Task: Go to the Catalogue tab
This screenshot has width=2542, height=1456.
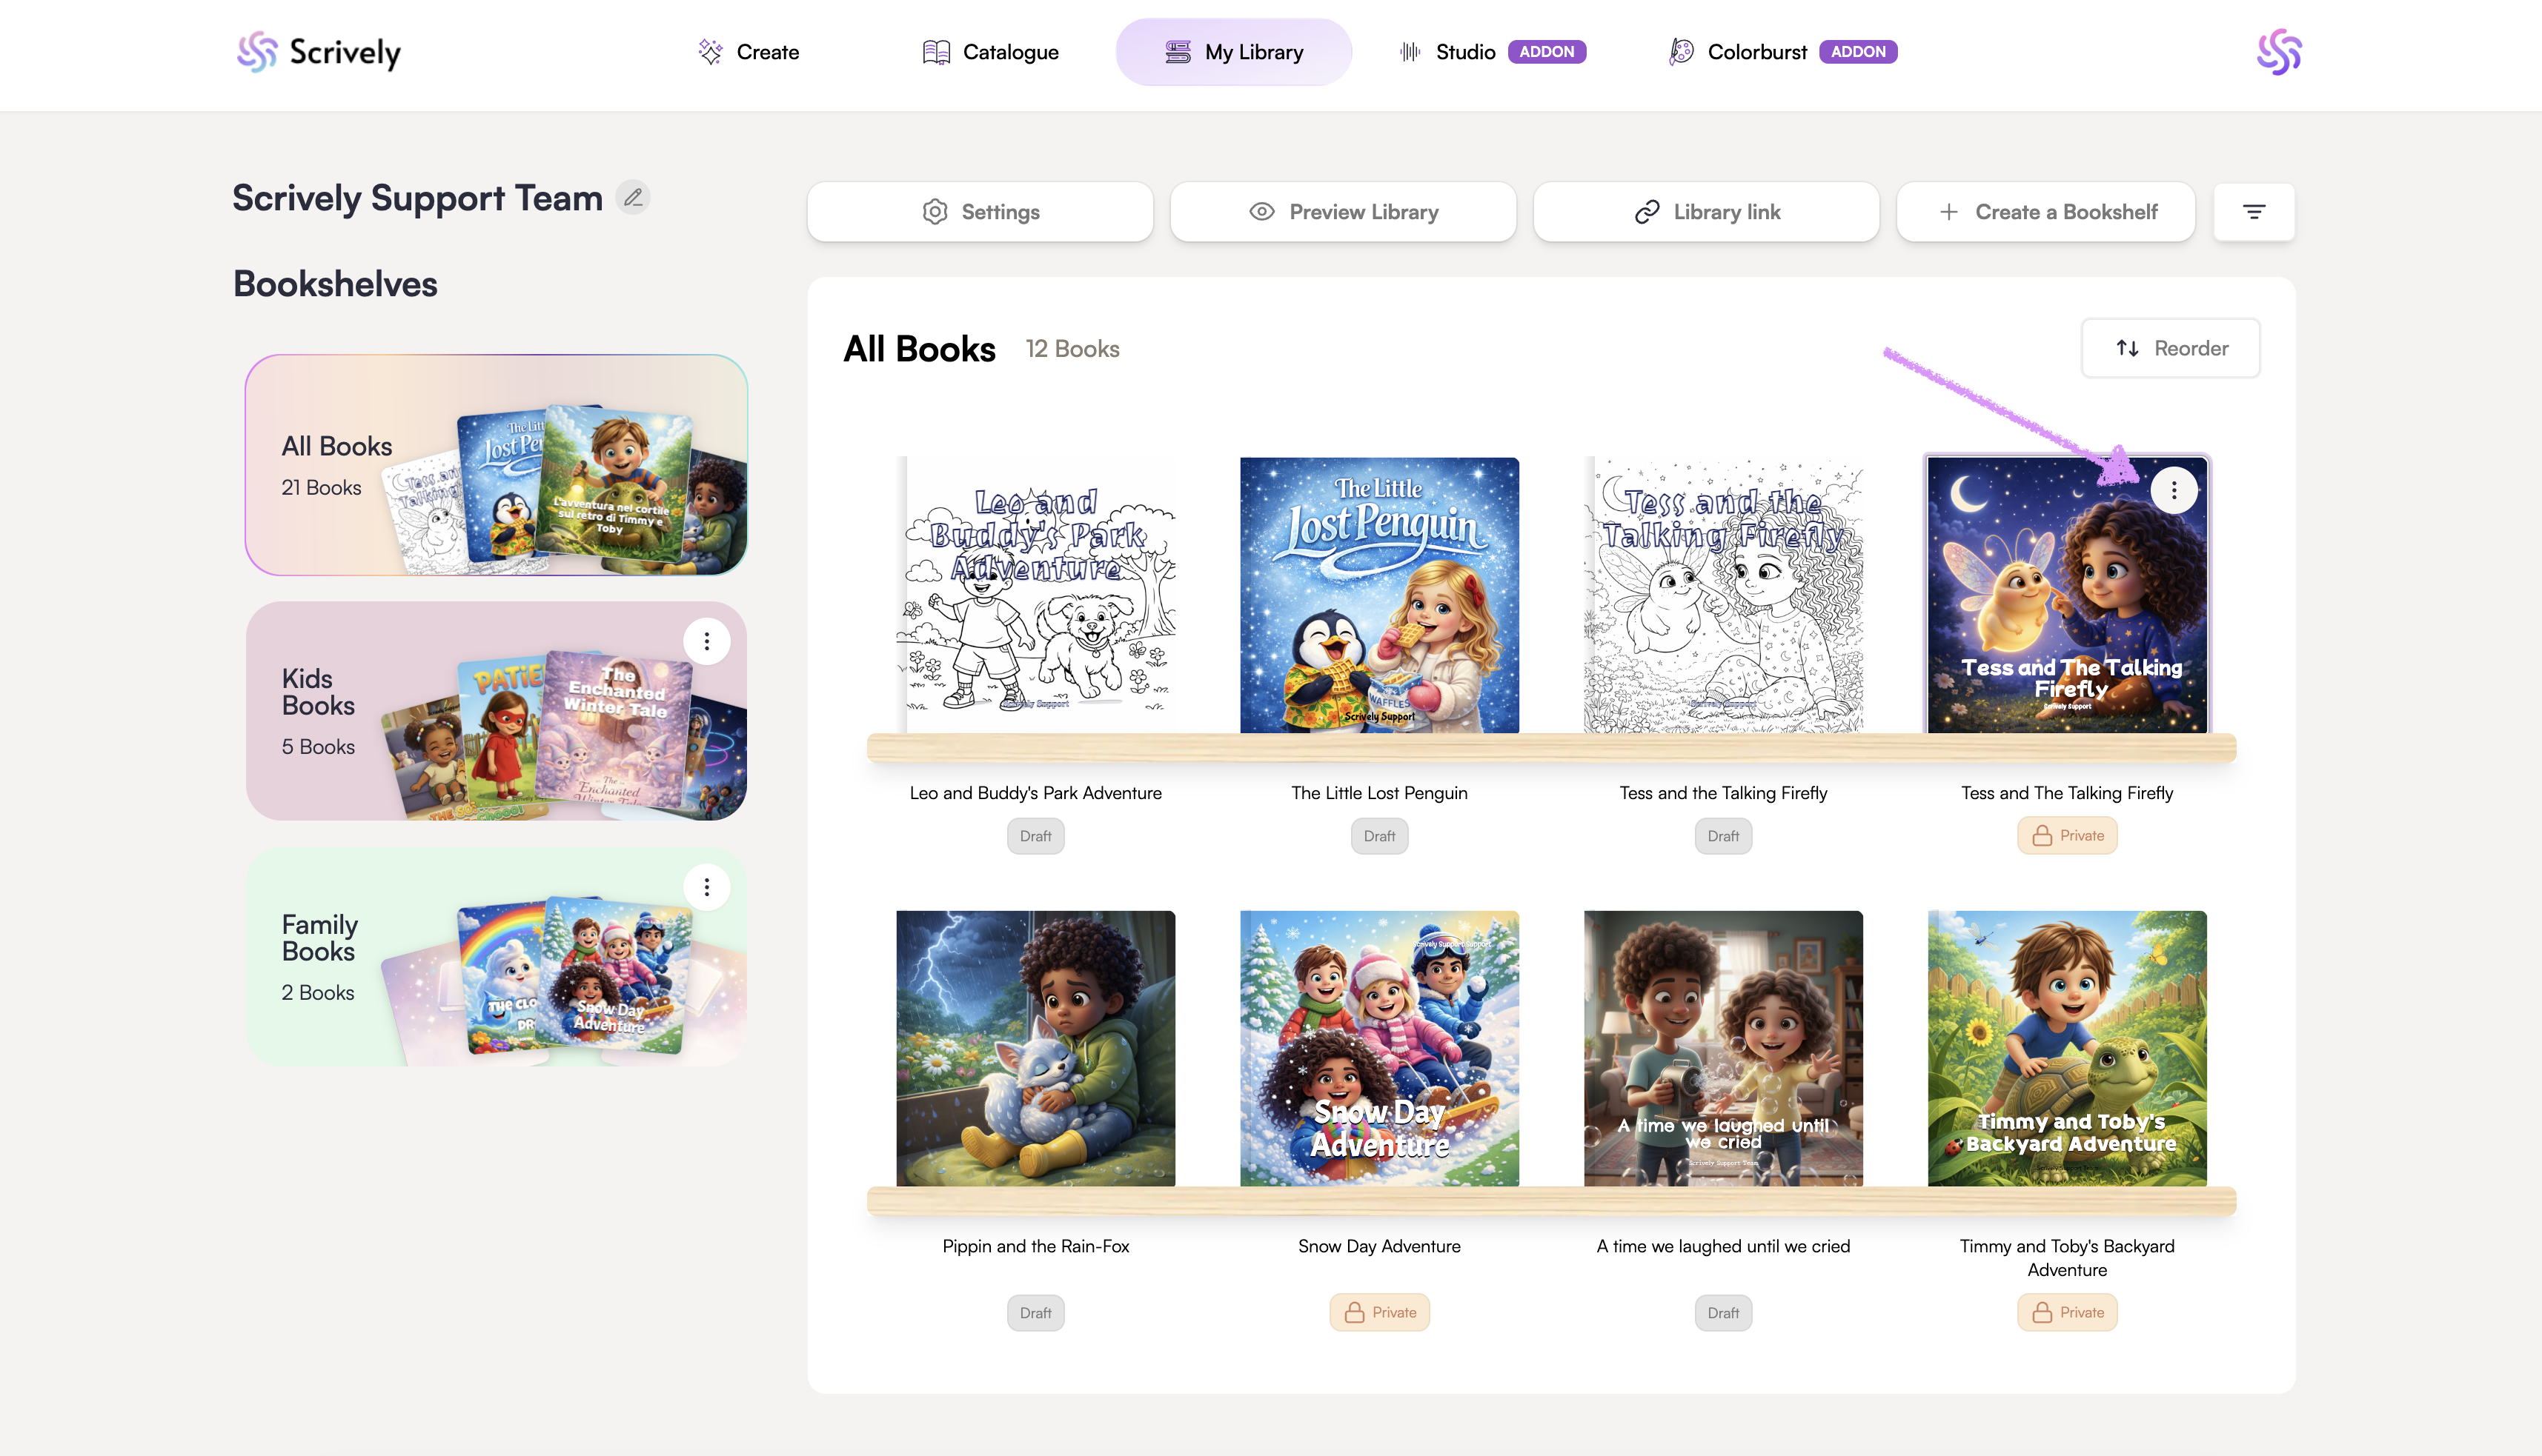Action: pyautogui.click(x=990, y=52)
